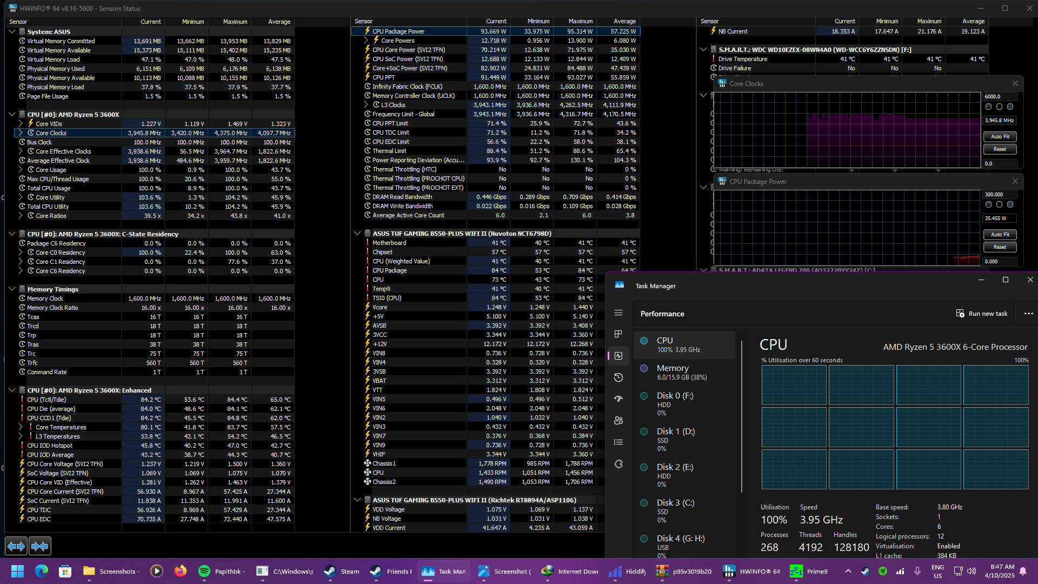Image resolution: width=1038 pixels, height=584 pixels.
Task: Open Task Manager's three-dot more options menu
Action: coord(1028,314)
